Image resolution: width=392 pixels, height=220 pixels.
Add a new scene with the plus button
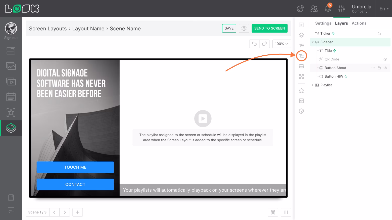tap(77, 212)
